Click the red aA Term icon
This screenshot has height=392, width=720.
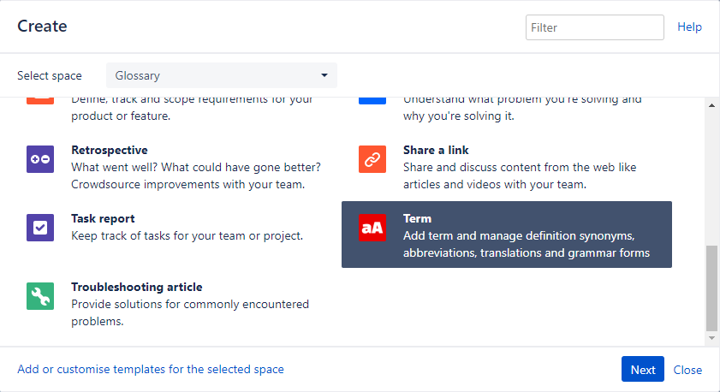372,228
